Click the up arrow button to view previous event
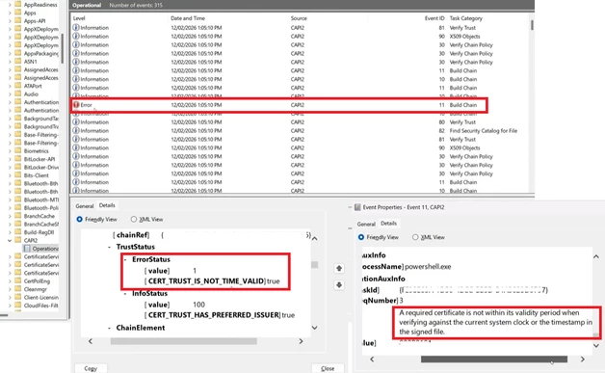 pyautogui.click(x=339, y=268)
